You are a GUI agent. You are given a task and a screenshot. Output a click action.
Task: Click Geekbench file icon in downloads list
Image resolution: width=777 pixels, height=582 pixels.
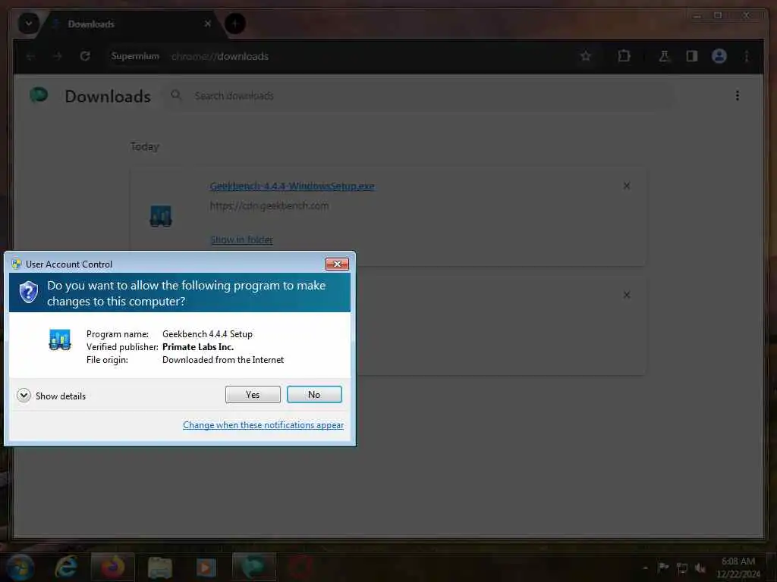(161, 216)
